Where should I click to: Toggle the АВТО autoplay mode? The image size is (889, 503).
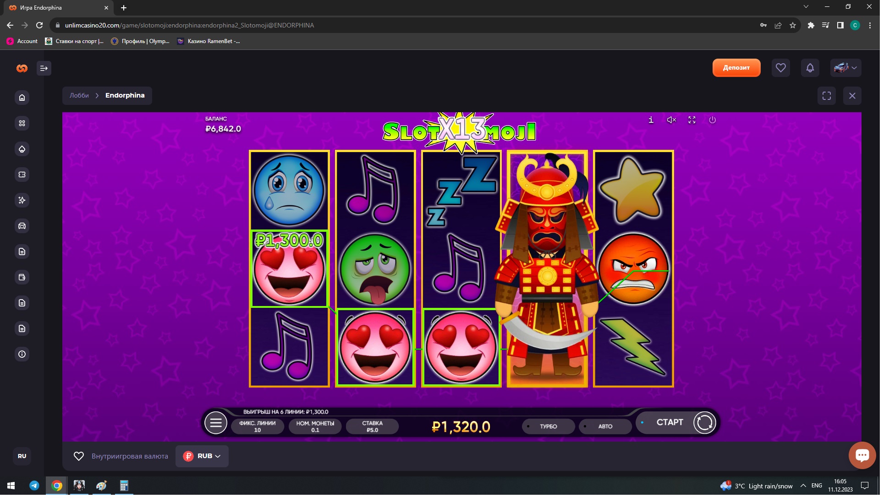click(x=605, y=426)
